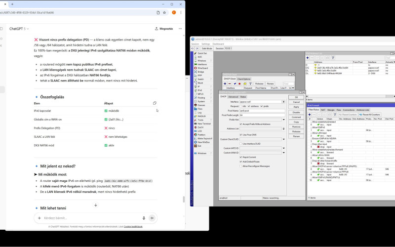The width and height of the screenshot is (395, 247).
Task: Add new DHCPv6 client with plus icon
Action: pos(225,83)
